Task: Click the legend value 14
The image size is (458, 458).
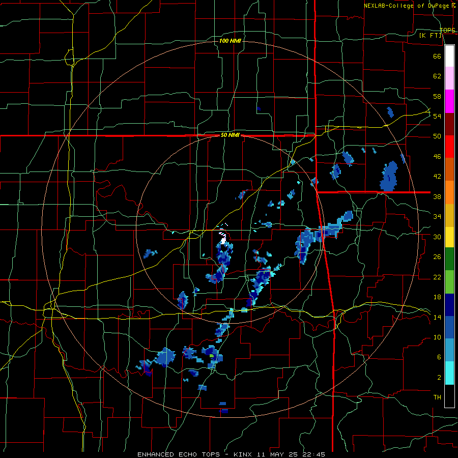Action: tap(437, 317)
